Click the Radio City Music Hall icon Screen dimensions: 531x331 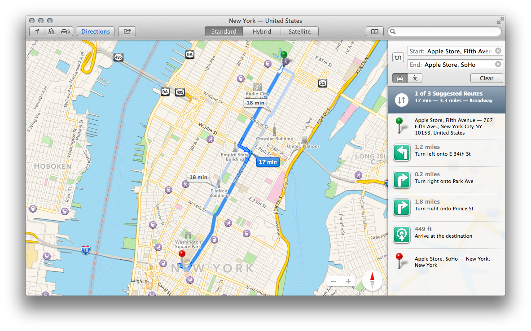[x=257, y=87]
